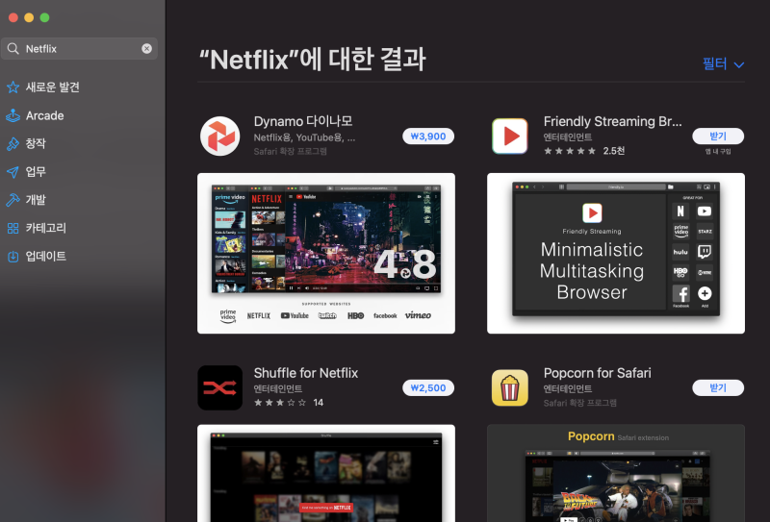Click the green fullscreen window button
The image size is (770, 522).
(x=44, y=17)
